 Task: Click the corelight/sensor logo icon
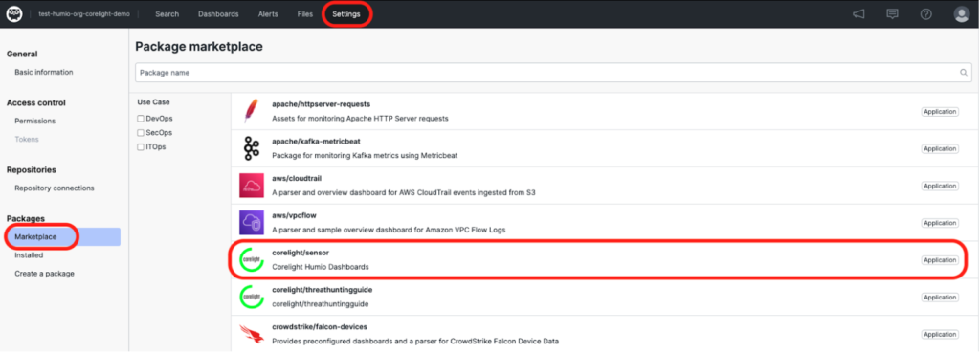251,259
